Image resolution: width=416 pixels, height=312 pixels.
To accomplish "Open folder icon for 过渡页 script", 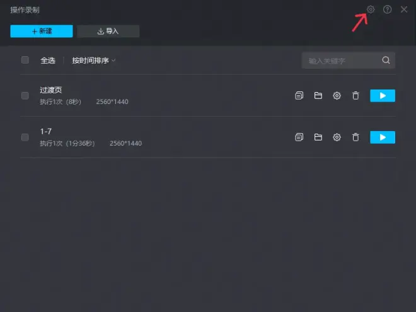I will (x=318, y=96).
